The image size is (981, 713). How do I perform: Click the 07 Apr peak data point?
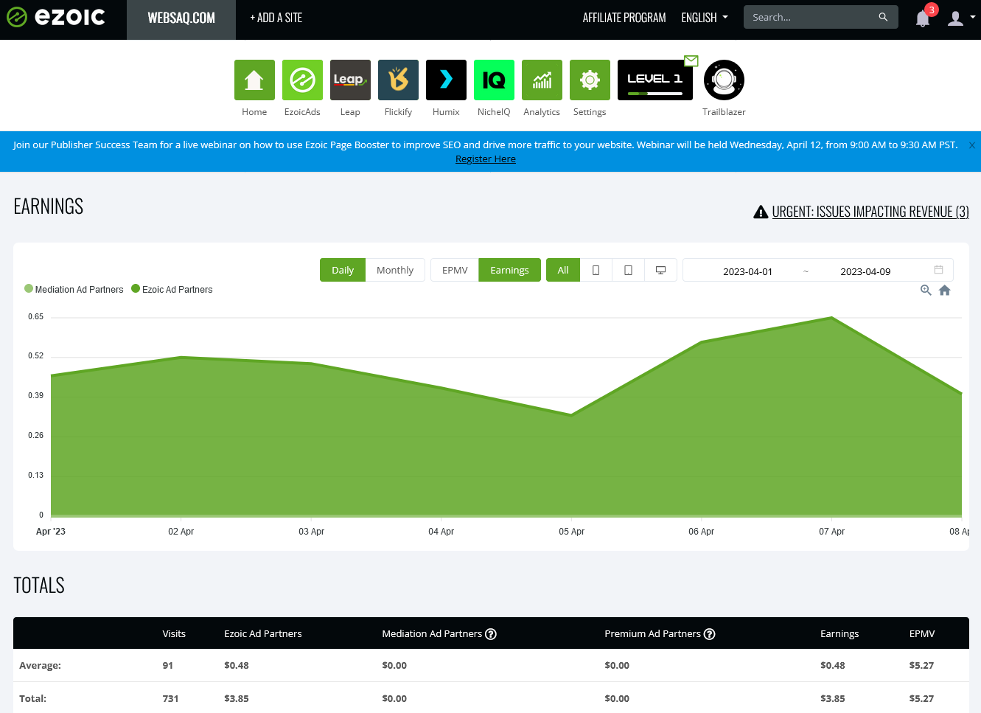tap(831, 317)
